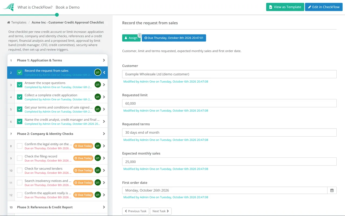Open Check the filing record via its chevron
This screenshot has width=345, height=216.
pos(104,158)
